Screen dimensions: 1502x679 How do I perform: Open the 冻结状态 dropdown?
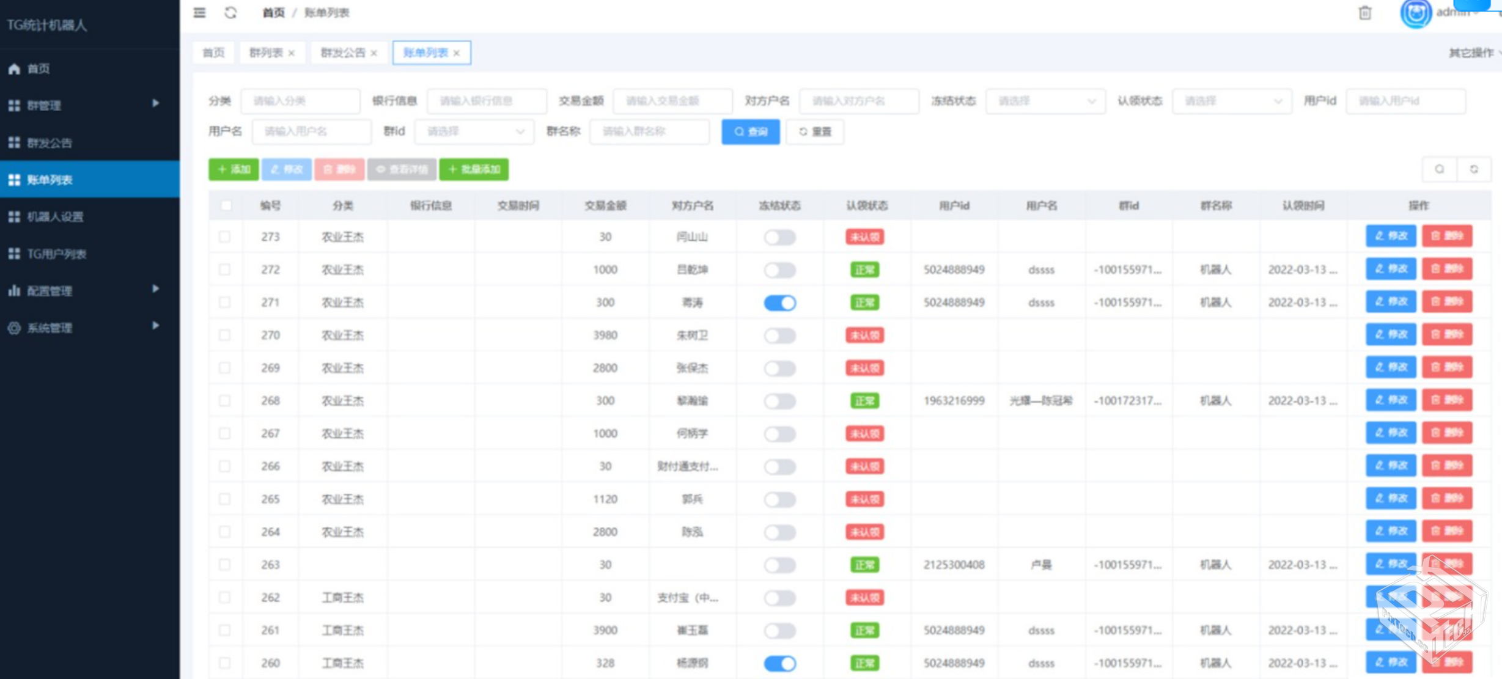pos(1045,101)
